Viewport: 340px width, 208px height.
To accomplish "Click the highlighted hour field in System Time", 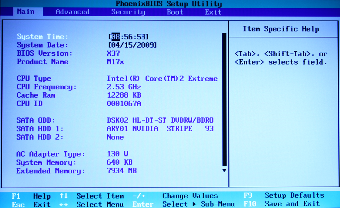I will (116, 37).
